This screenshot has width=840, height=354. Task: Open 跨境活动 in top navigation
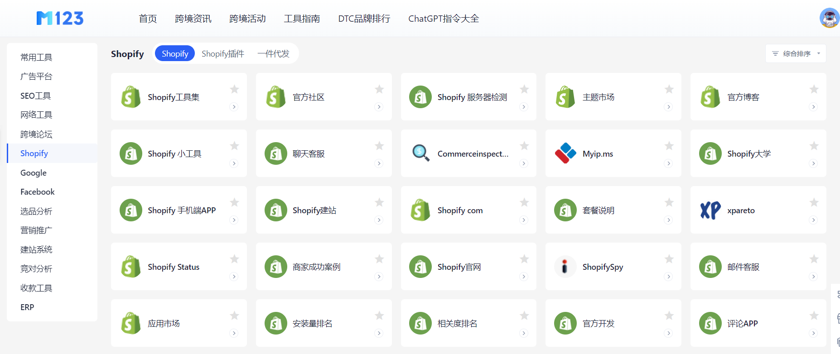tap(247, 19)
